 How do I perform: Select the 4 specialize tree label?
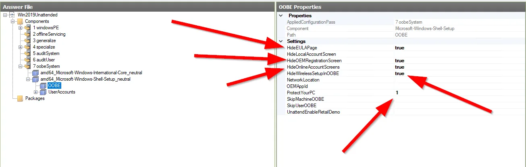(x=44, y=47)
